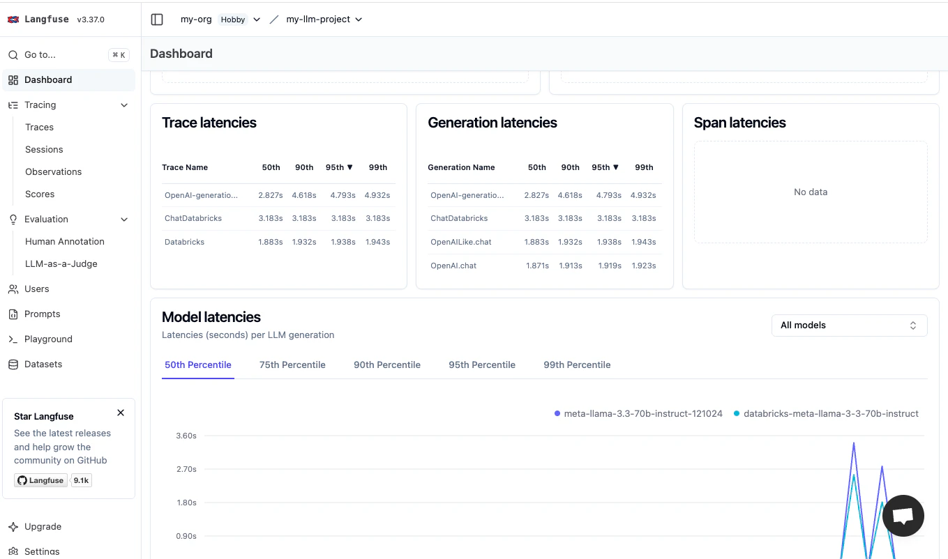
Task: Click the 50th header in Trace latencies
Action: 271,167
